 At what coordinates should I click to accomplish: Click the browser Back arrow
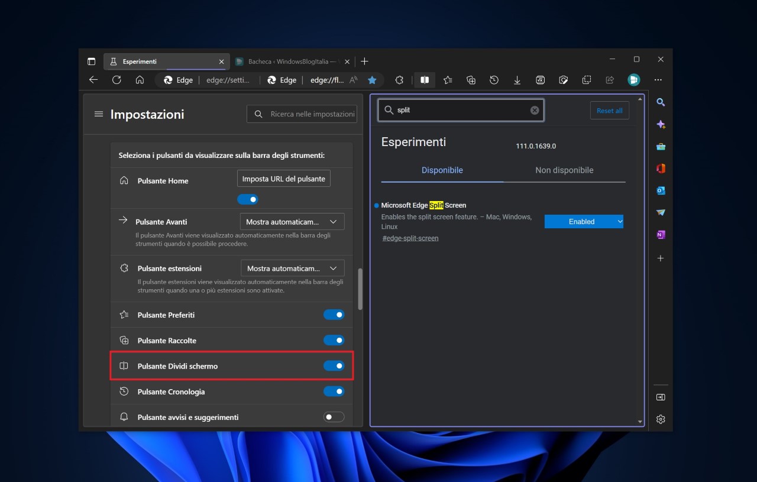click(93, 80)
